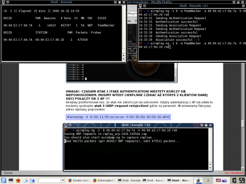Toggle sticky pin on Konsole <2> titlebar
Image resolution: width=246 pixels, height=184 pixels.
click(145, 6)
